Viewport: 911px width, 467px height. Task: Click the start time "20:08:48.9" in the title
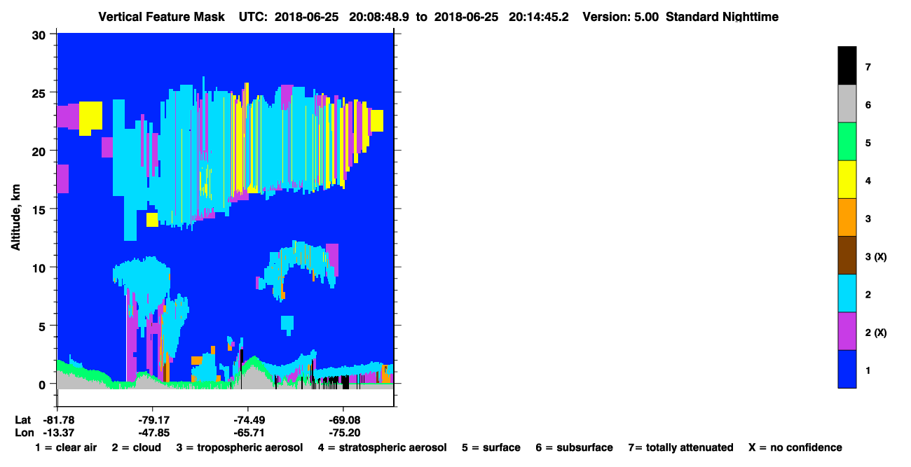click(379, 16)
